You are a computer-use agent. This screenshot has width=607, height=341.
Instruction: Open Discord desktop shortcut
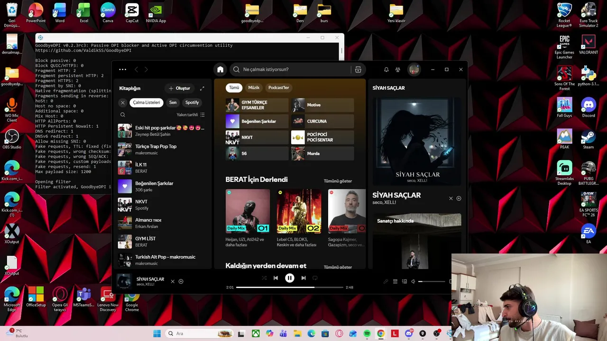point(589,108)
